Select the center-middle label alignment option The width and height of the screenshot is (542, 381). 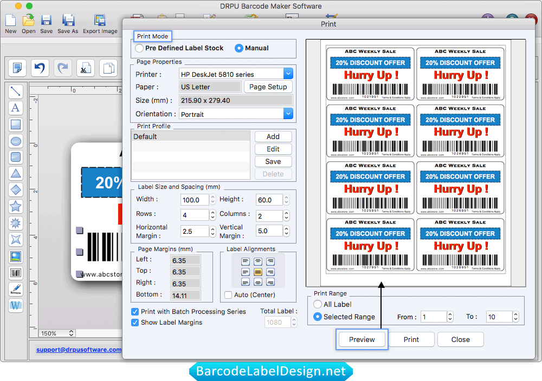258,272
